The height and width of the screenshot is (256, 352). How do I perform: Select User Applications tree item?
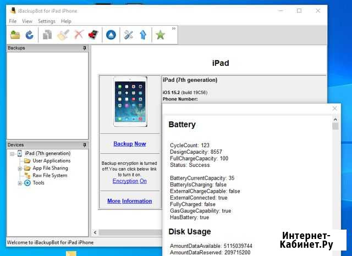click(51, 161)
